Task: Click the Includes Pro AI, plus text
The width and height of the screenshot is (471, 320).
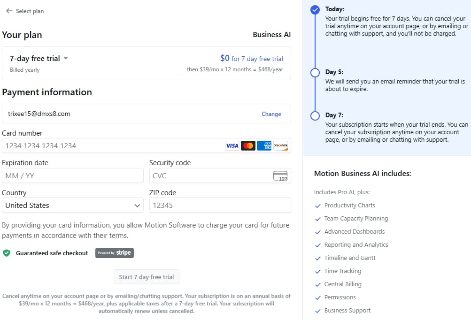Action: (342, 192)
